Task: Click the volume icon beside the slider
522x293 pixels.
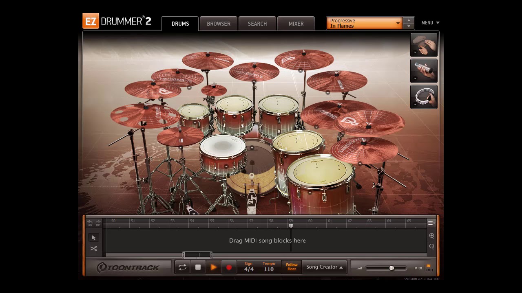Action: 359,268
